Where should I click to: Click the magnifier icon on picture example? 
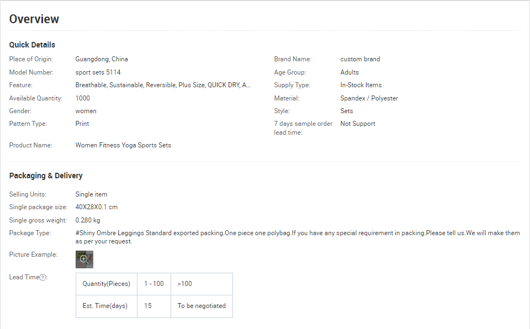point(84,259)
